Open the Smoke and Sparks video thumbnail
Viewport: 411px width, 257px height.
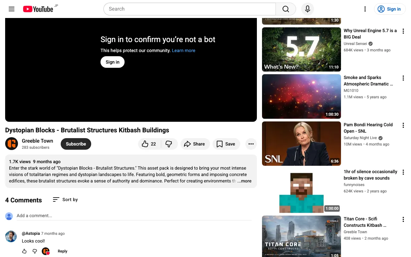point(301,96)
